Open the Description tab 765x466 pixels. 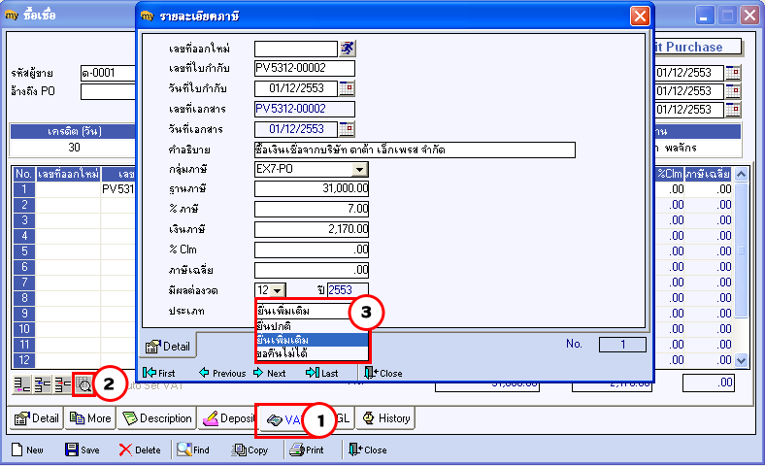tap(156, 418)
